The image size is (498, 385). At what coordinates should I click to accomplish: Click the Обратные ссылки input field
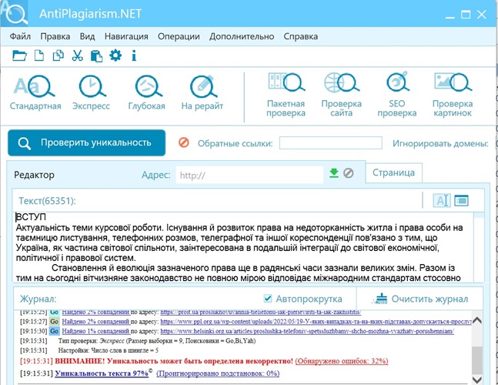point(331,143)
